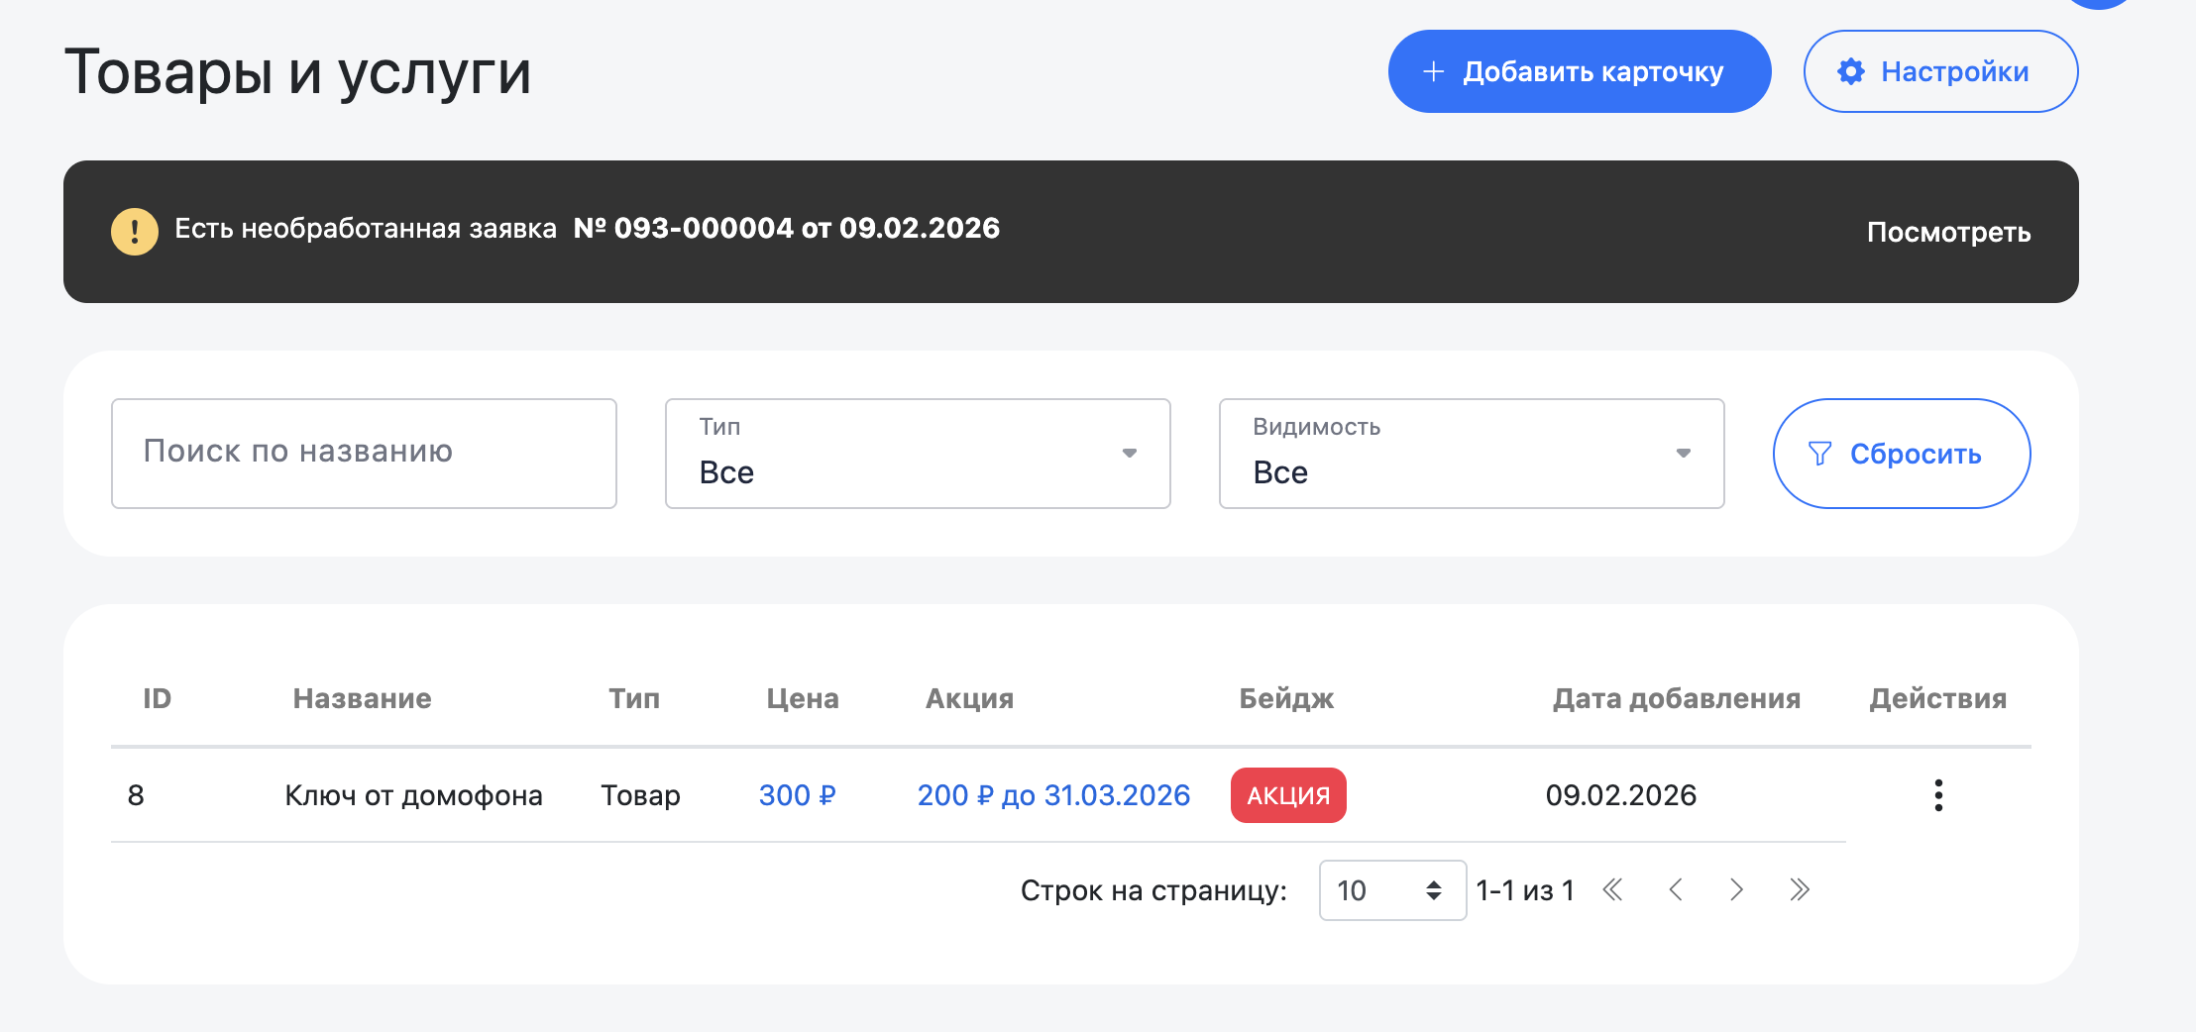Open the Тип filter dropdown
The width and height of the screenshot is (2196, 1032).
click(x=917, y=454)
